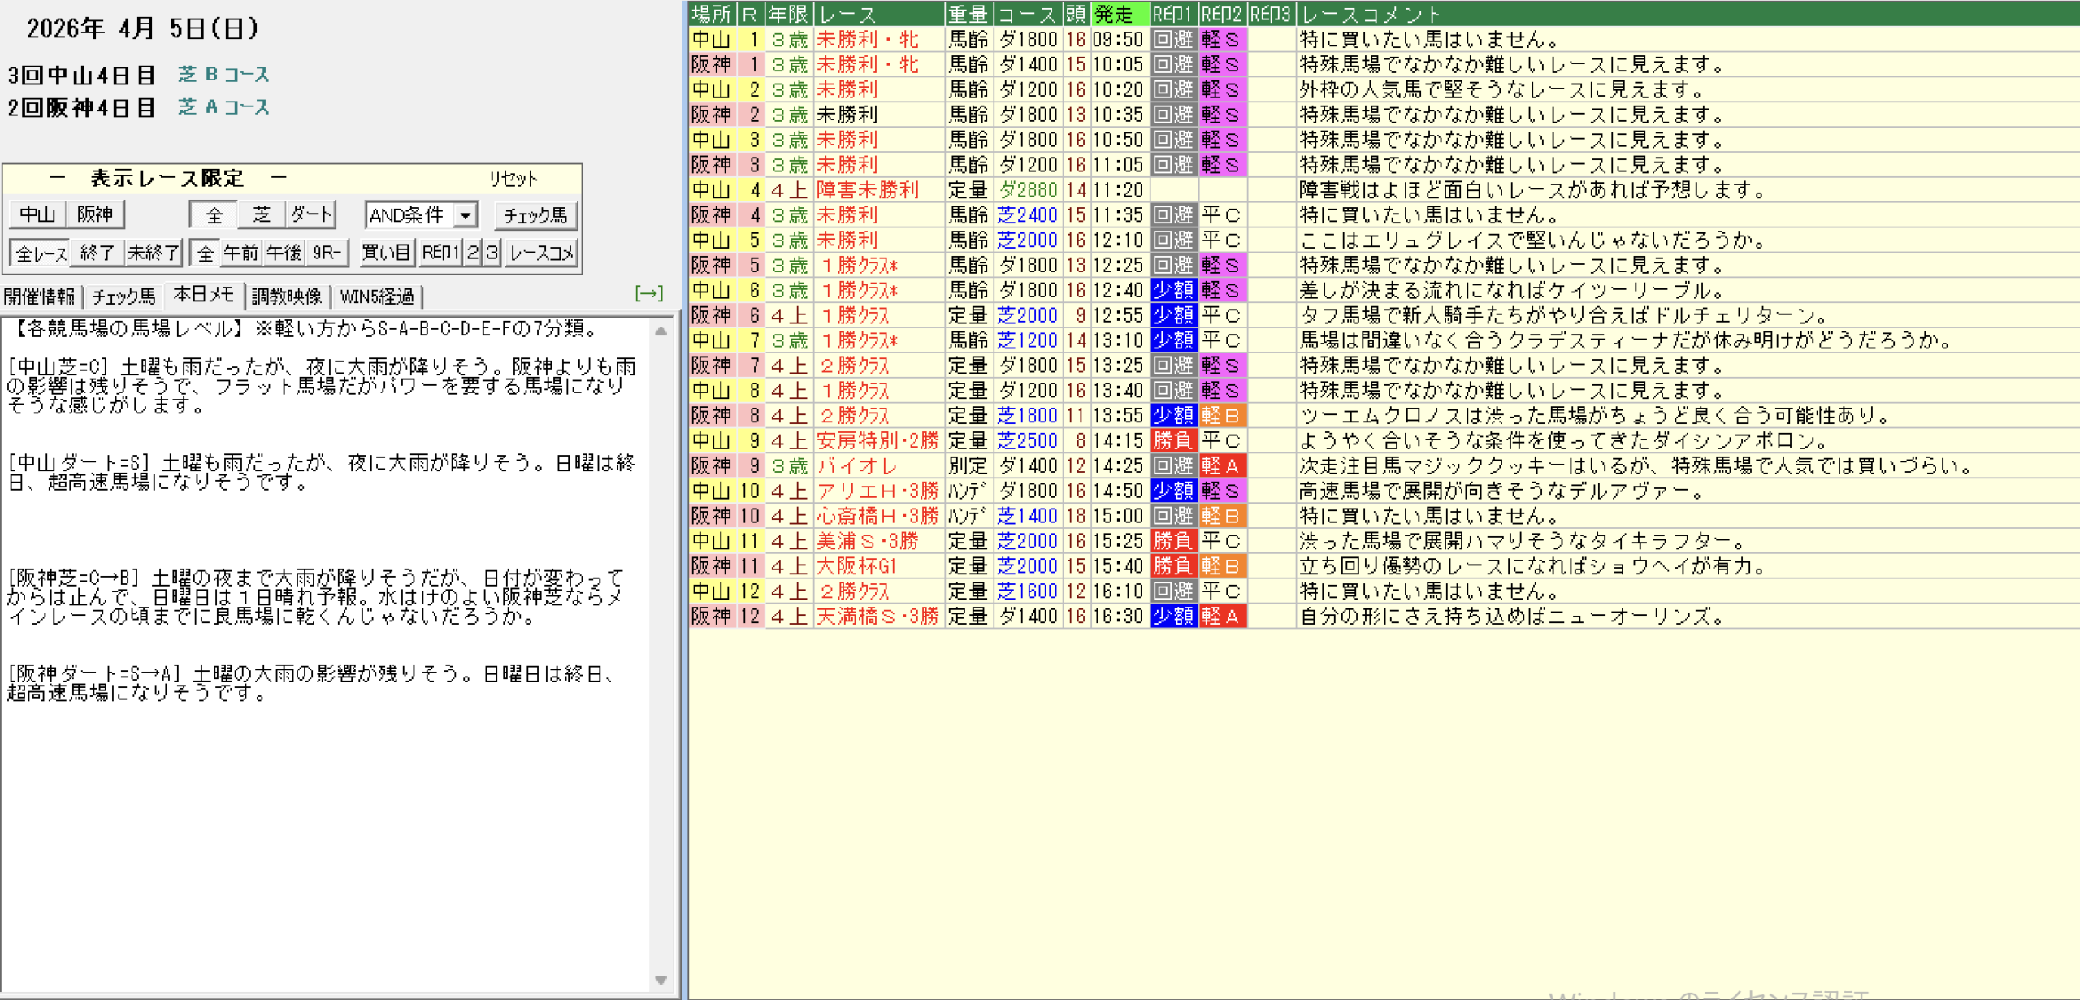The image size is (2080, 1000).
Task: Click the 平C mark on 美浦S row
Action: tap(1221, 541)
